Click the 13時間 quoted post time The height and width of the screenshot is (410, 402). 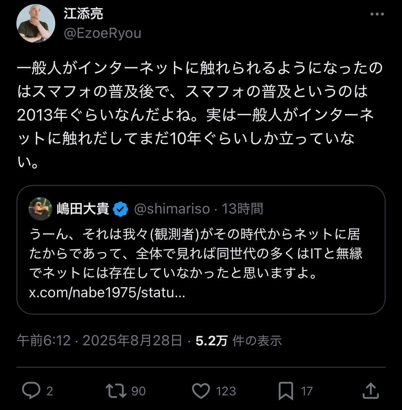point(242,209)
